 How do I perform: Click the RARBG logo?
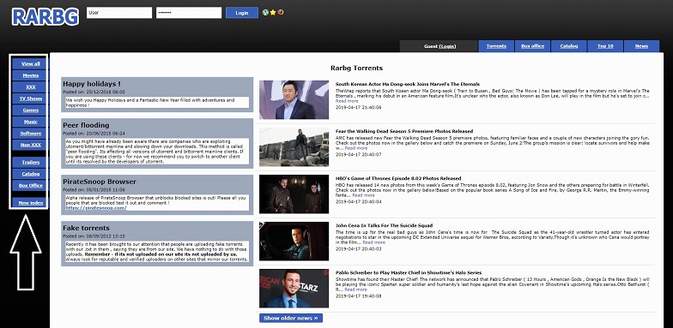click(x=45, y=17)
